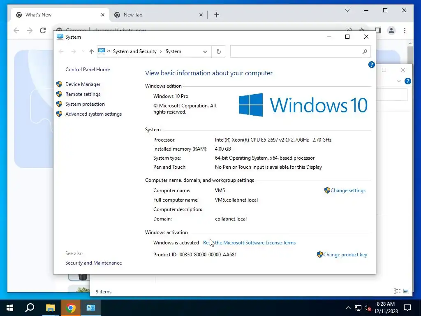Read the Microsoft Software License Terms
This screenshot has height=316, width=421.
click(x=249, y=243)
